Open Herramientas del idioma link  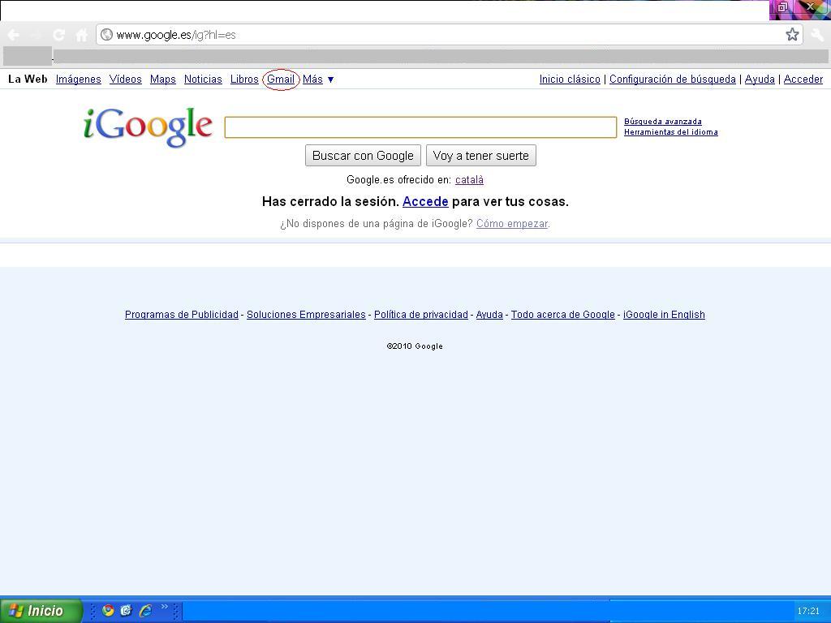[x=670, y=132]
